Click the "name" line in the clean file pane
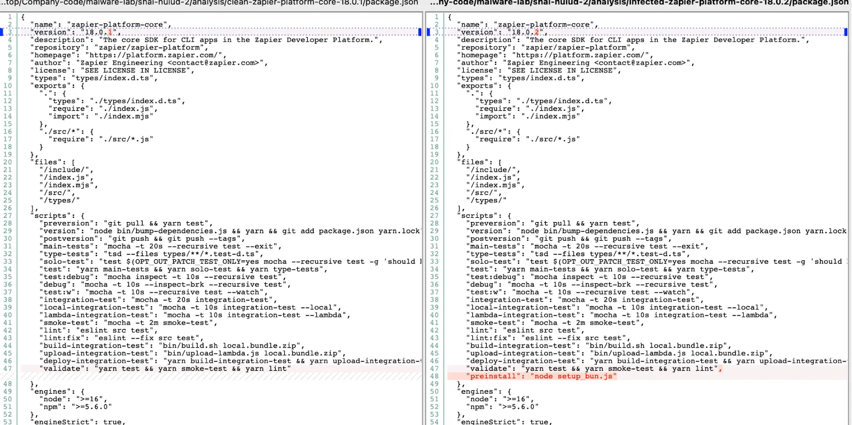 (101, 24)
